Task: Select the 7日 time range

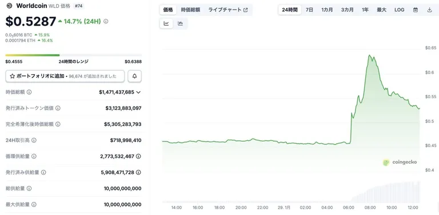Action: tap(309, 10)
